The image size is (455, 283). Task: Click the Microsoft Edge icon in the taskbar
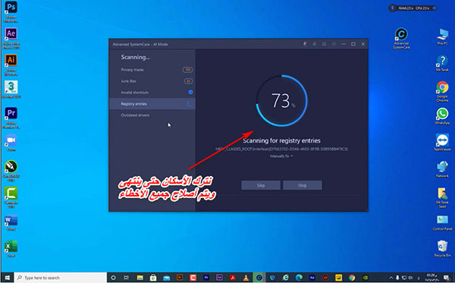[x=299, y=278]
